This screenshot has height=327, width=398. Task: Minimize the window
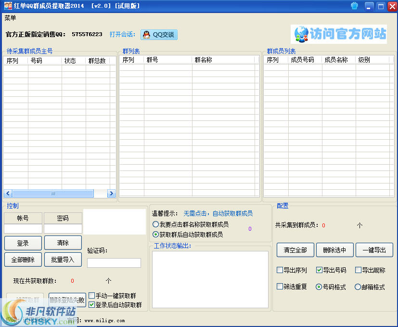369,6
